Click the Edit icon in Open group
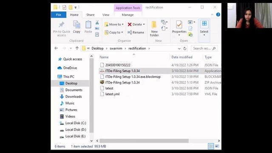 pos(190,28)
